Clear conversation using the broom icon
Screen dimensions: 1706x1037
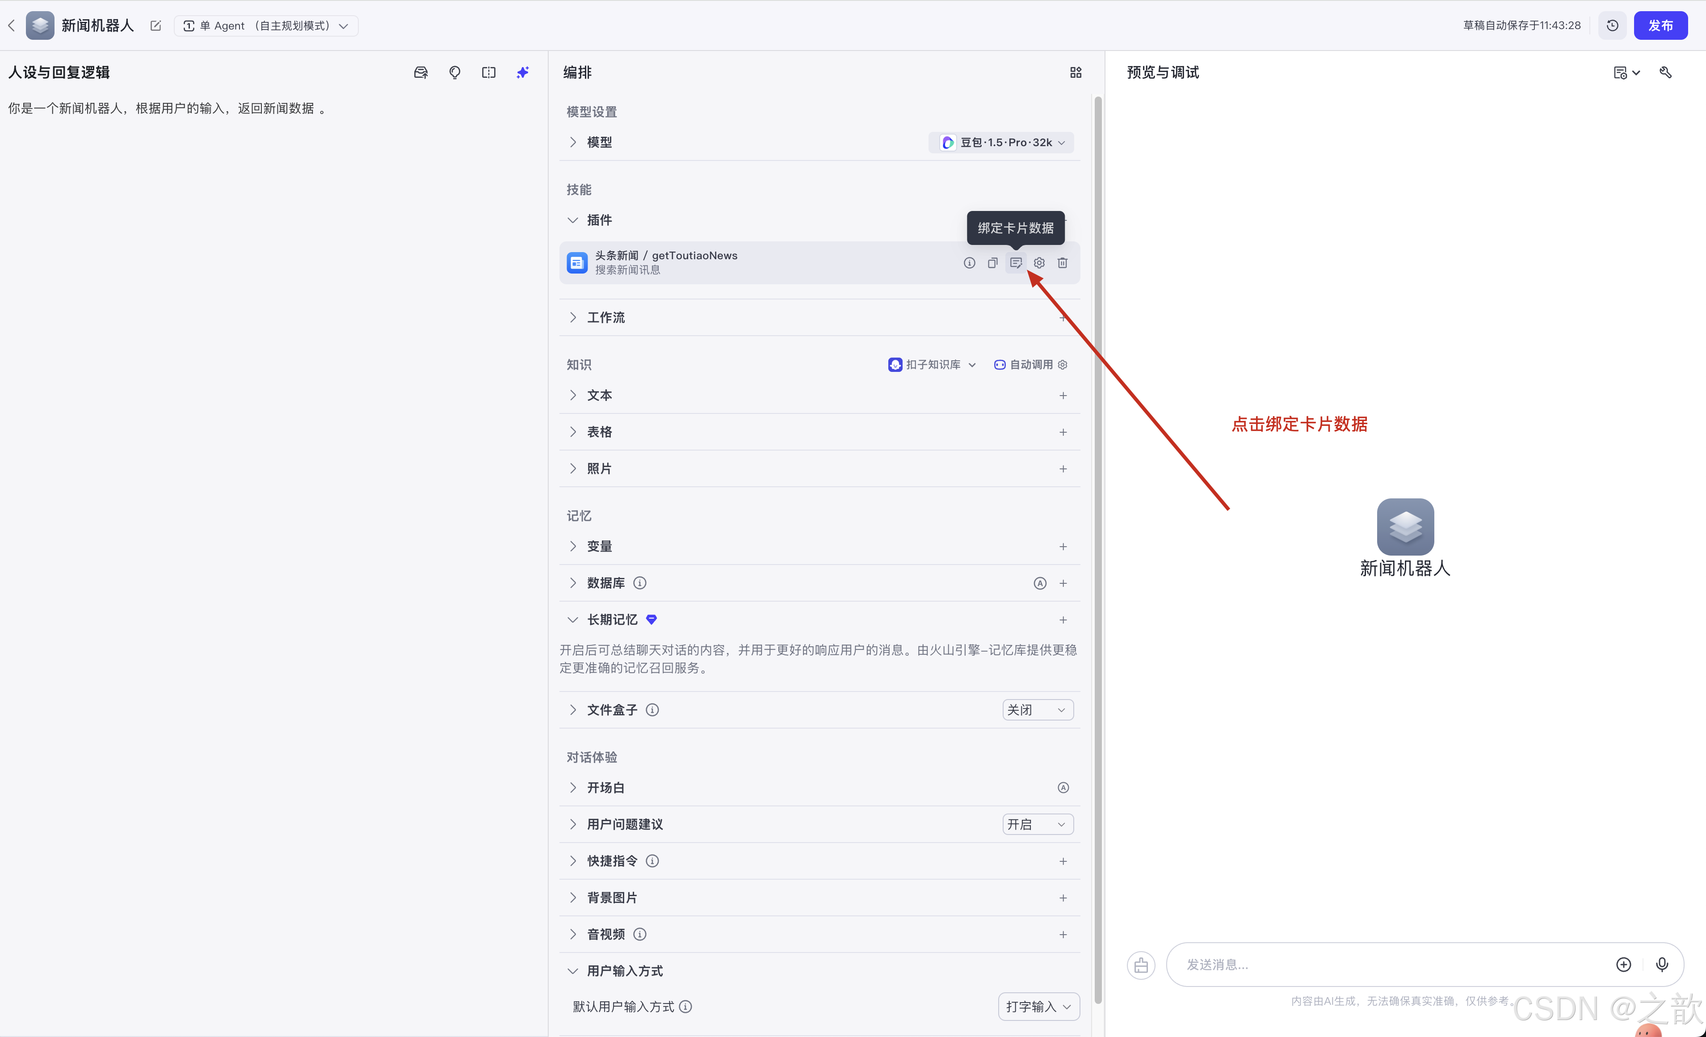(x=1141, y=965)
